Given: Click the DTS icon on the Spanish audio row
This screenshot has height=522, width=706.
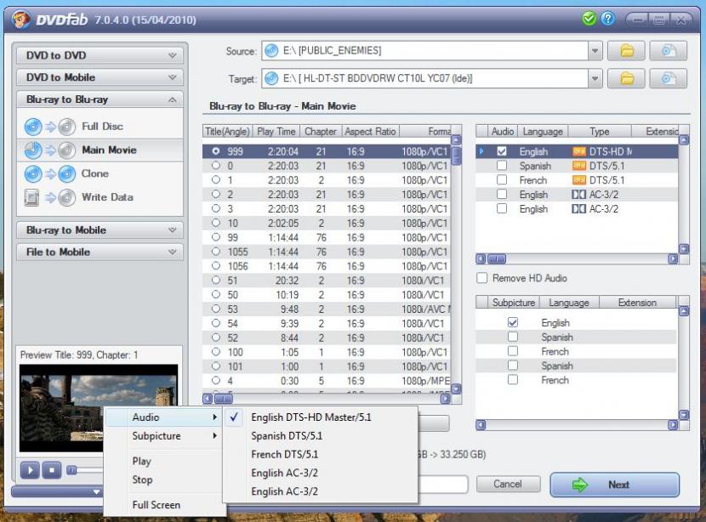Looking at the screenshot, I should (x=578, y=166).
